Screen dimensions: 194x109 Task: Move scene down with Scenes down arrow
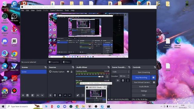pos(42,95)
